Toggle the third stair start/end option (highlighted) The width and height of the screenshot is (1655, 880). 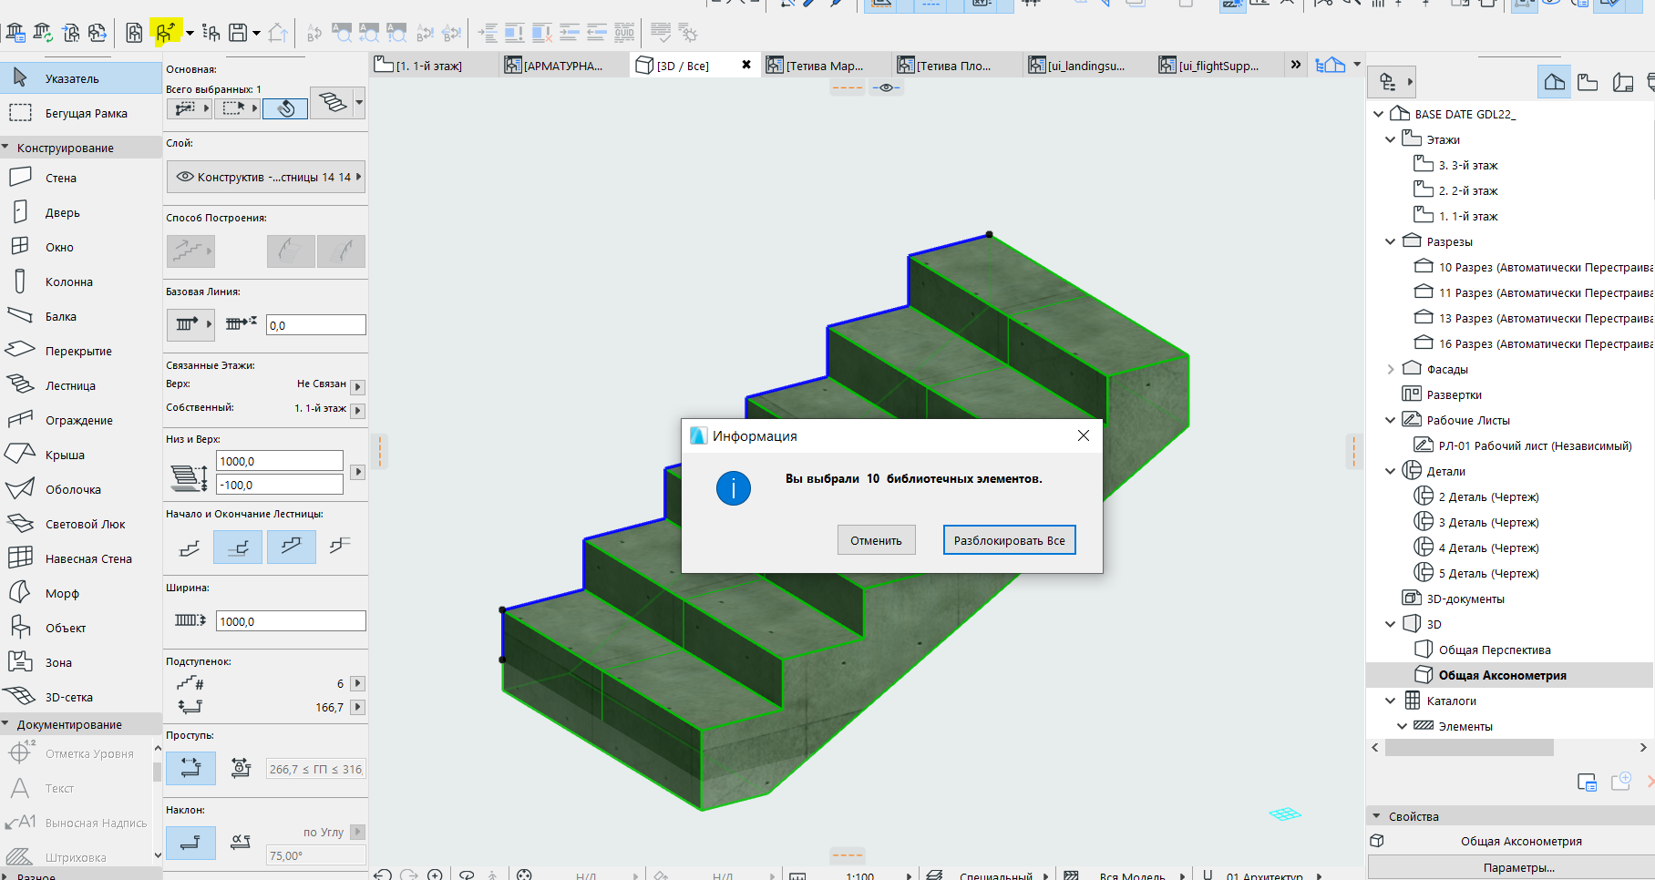292,547
